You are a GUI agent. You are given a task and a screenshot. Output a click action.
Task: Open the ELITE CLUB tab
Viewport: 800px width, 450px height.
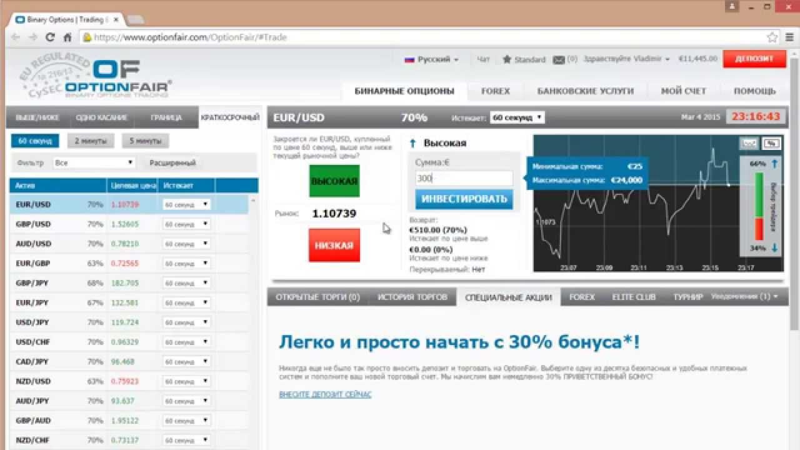(x=634, y=297)
